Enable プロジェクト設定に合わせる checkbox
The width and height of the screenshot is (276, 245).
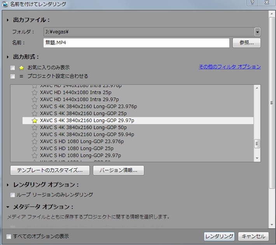13,76
